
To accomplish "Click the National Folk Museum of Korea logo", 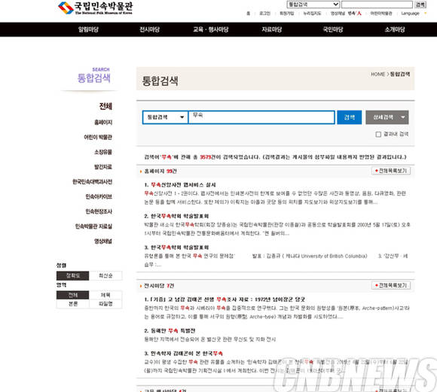I will click(96, 8).
